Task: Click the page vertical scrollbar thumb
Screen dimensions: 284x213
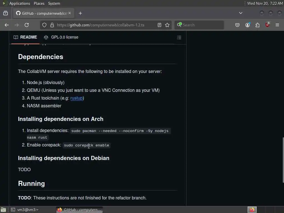Action: click(x=283, y=160)
